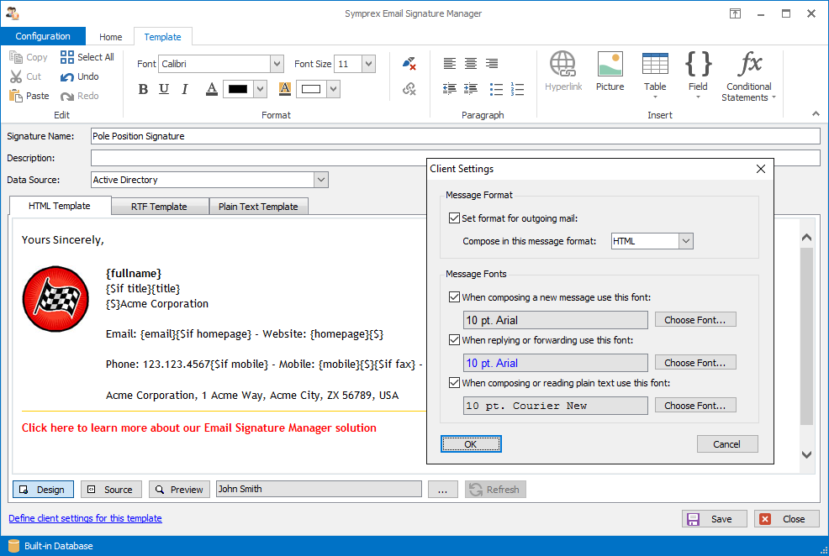The image size is (829, 556).
Task: Switch to the Plain Text Template tab
Action: (258, 207)
